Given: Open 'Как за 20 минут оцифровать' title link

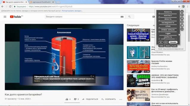Looking at the screenshot, I should (164, 90).
